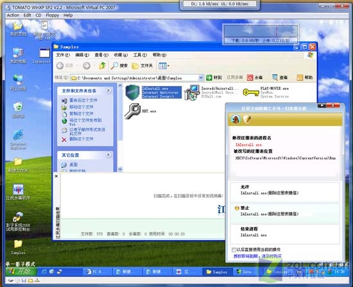The image size is (353, 287).
Task: Click the Back arrow in Explorer toolbar
Action: click(60, 65)
